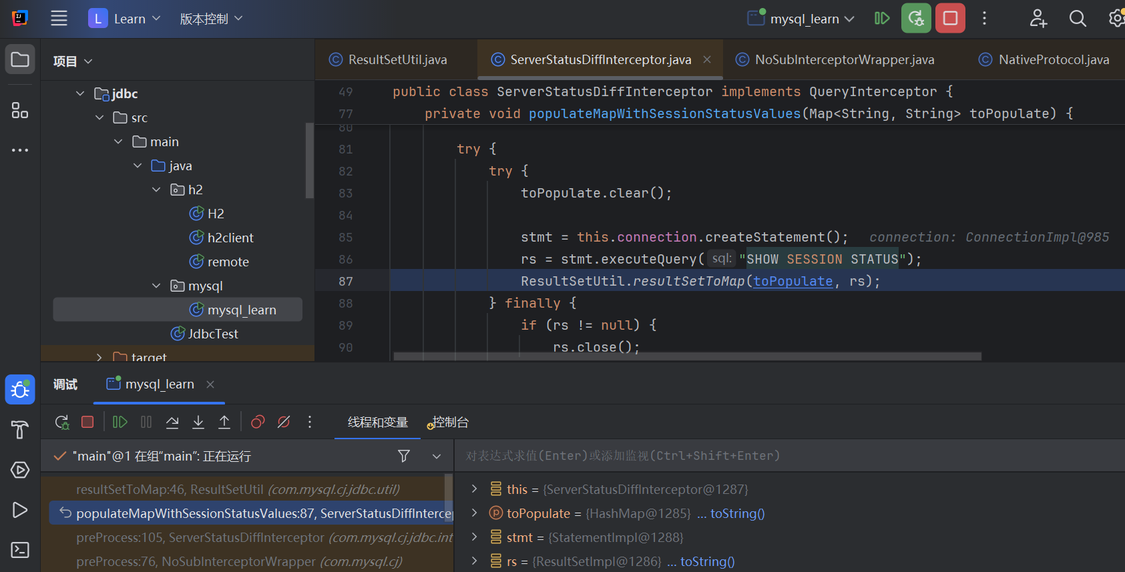Collapse the java folder

pyautogui.click(x=138, y=166)
